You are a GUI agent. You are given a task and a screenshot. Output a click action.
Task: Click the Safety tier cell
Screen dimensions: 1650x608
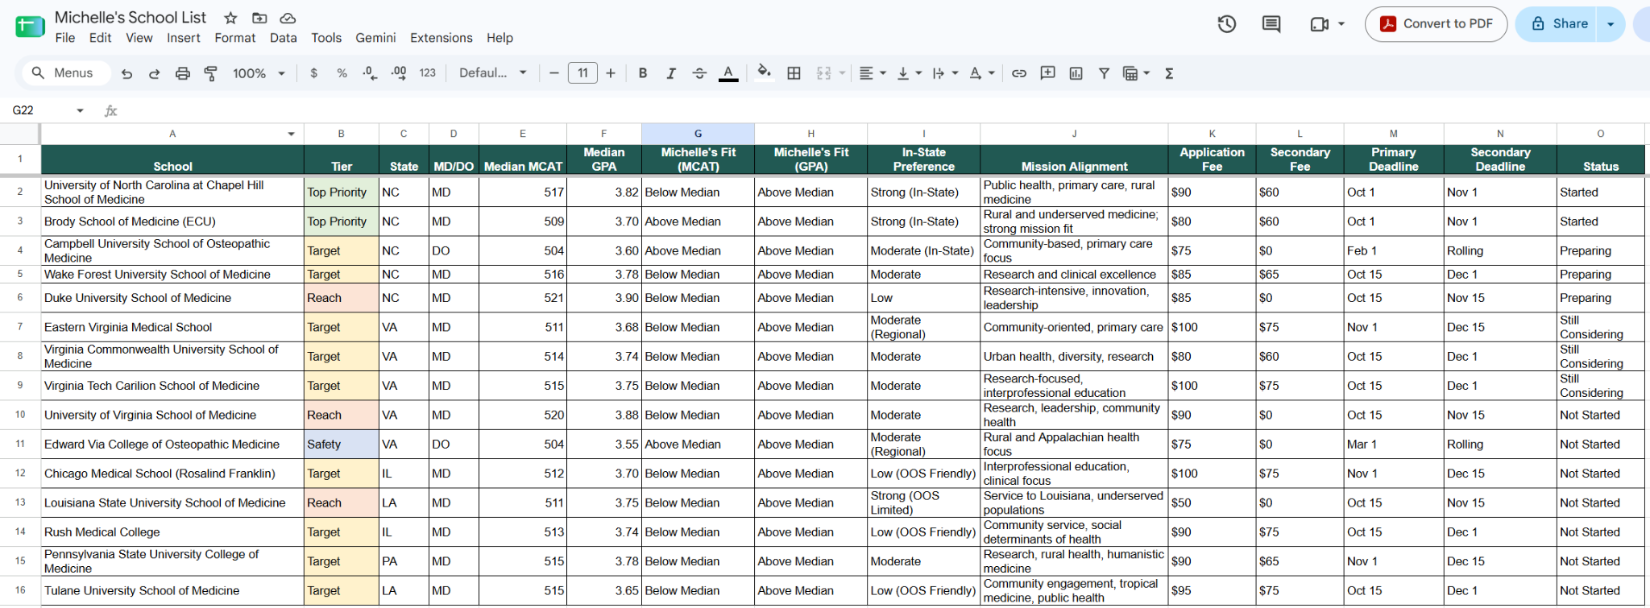[342, 445]
